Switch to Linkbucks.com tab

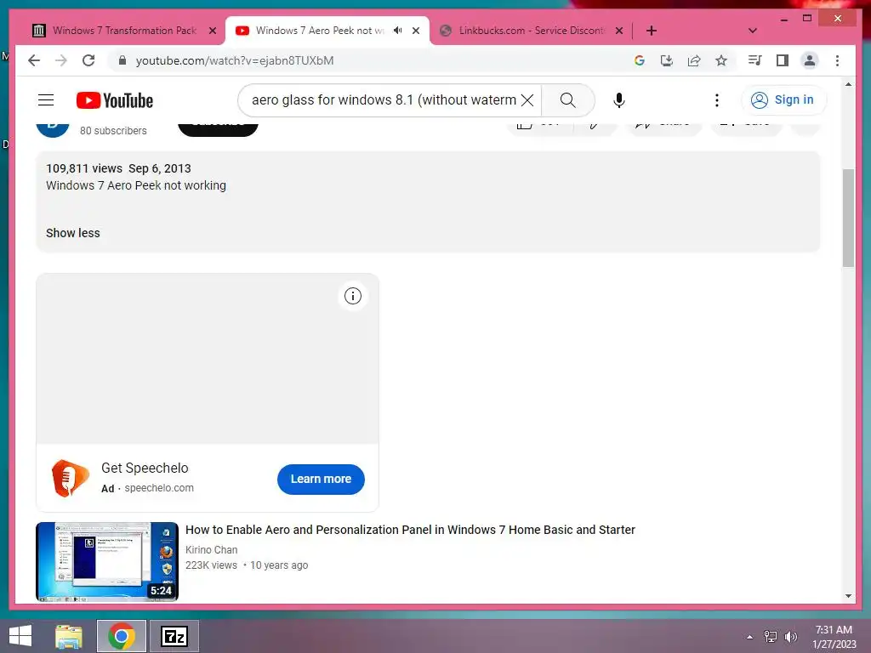pos(531,31)
